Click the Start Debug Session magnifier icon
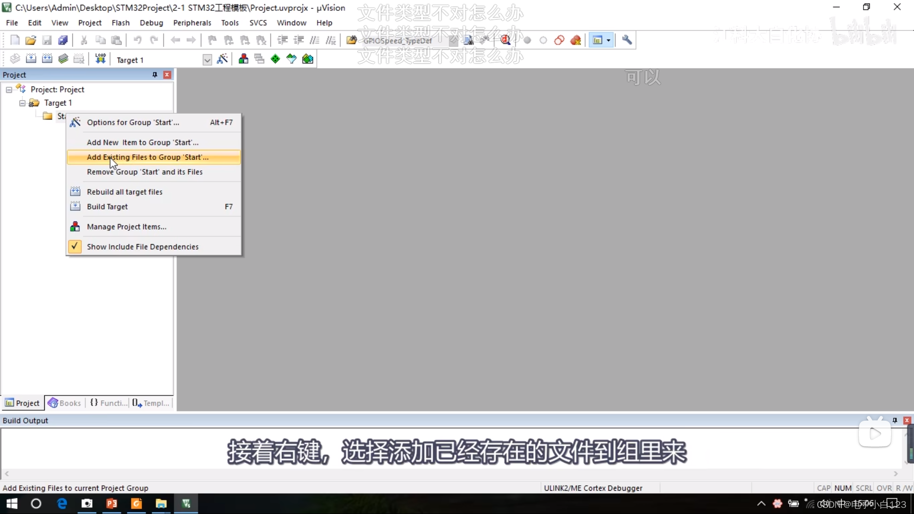The height and width of the screenshot is (514, 914). 505,40
